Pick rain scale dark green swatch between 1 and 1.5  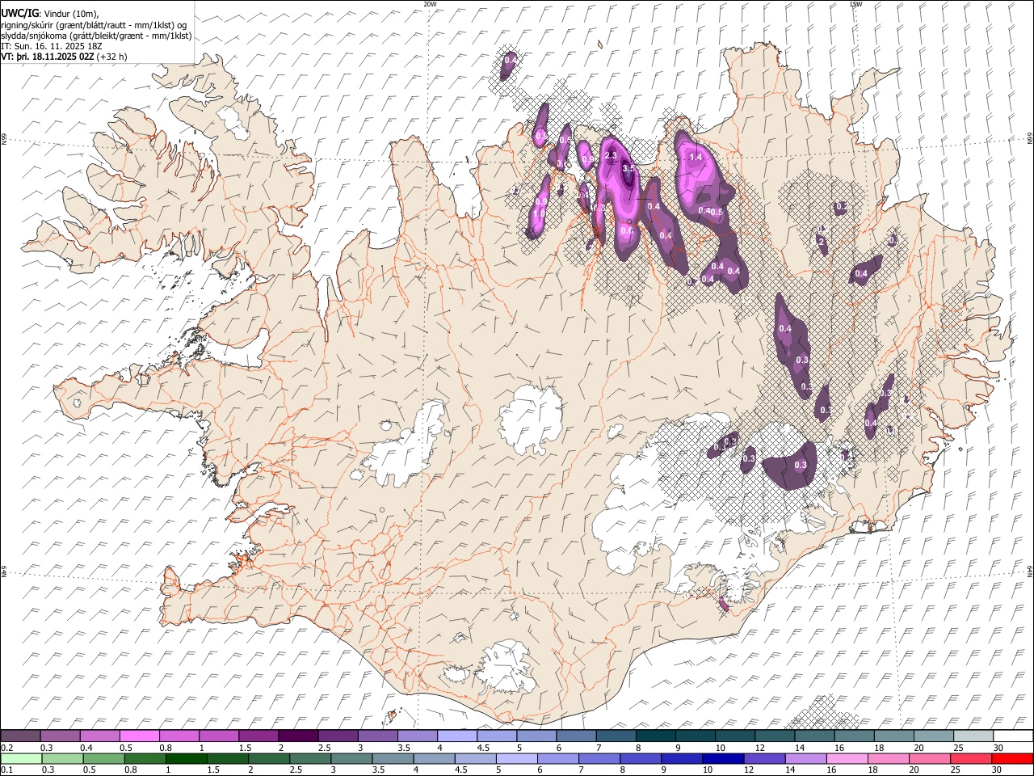pos(186,758)
